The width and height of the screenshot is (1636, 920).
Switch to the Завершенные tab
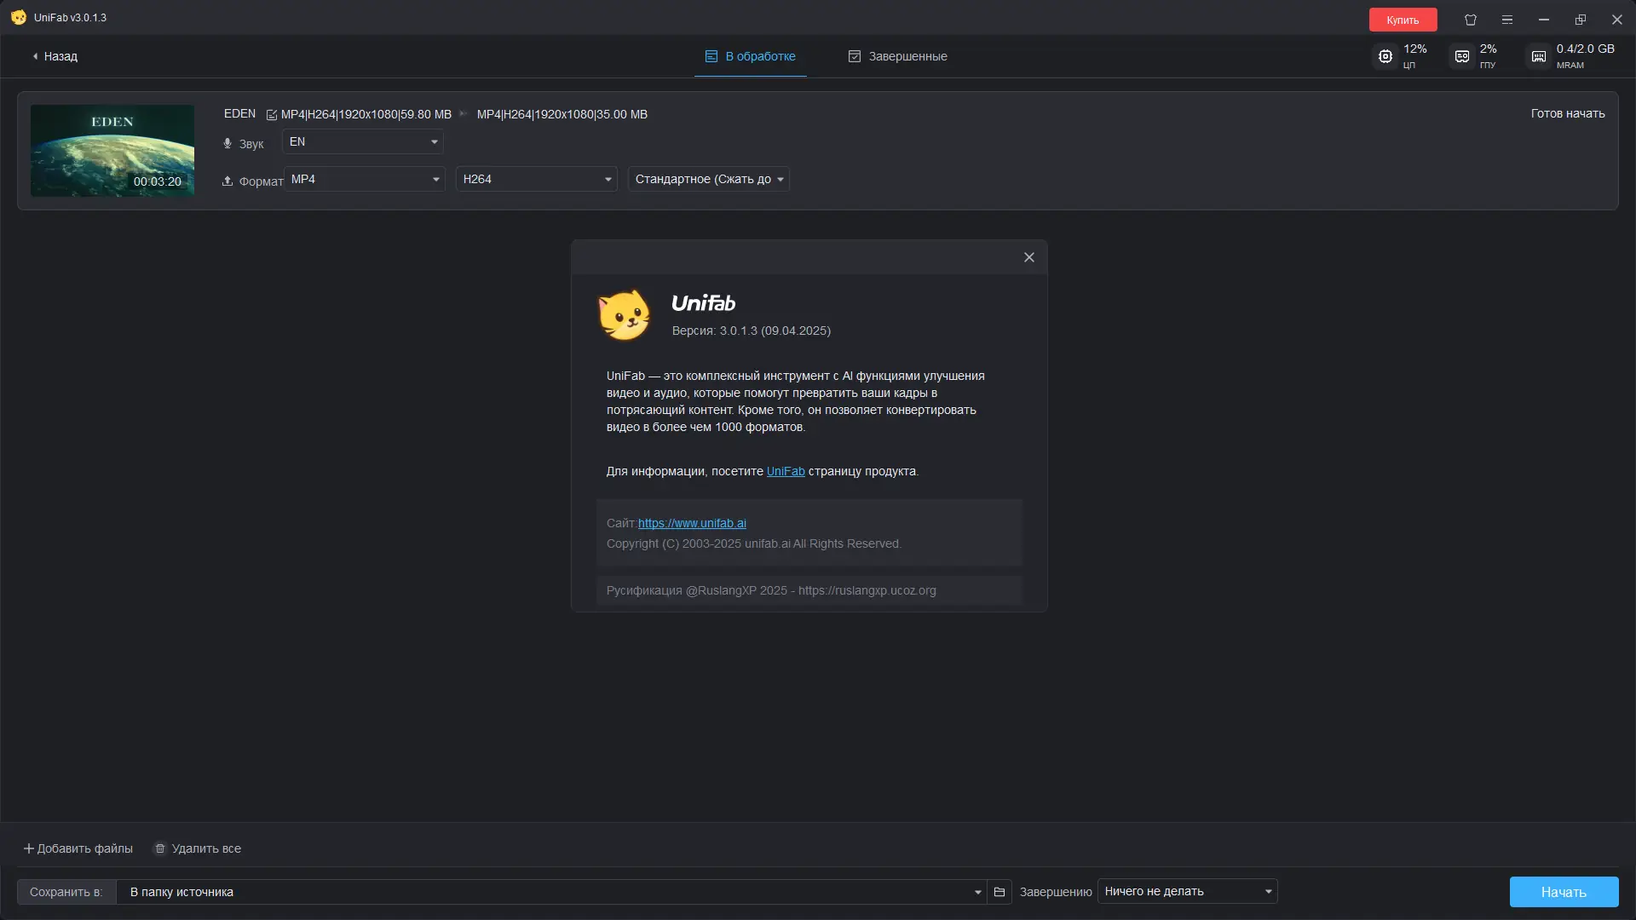tap(898, 56)
